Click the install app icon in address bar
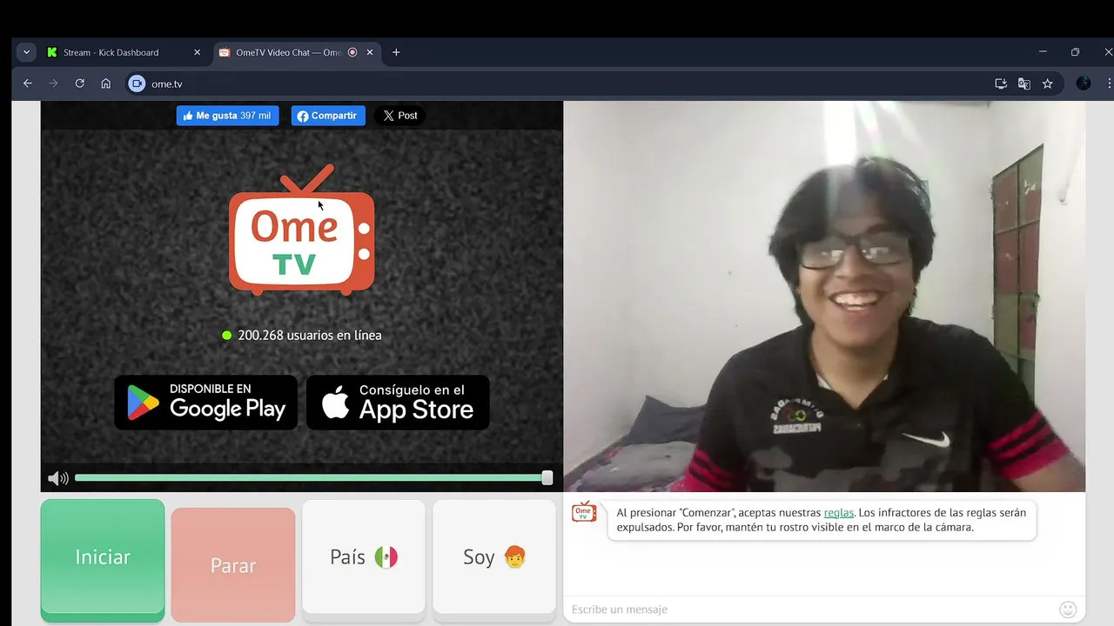Image resolution: width=1114 pixels, height=626 pixels. tap(1001, 83)
